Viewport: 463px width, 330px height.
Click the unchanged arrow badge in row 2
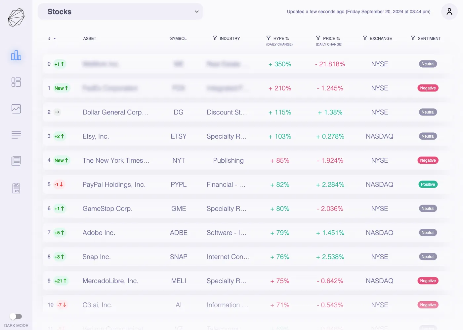coord(57,112)
